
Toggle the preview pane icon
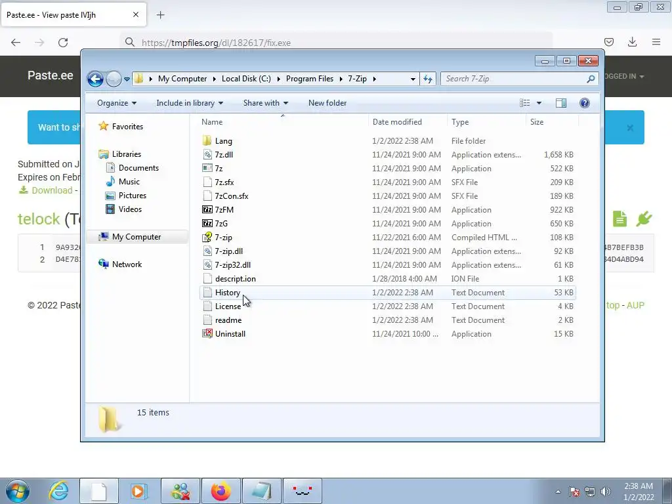(x=561, y=103)
